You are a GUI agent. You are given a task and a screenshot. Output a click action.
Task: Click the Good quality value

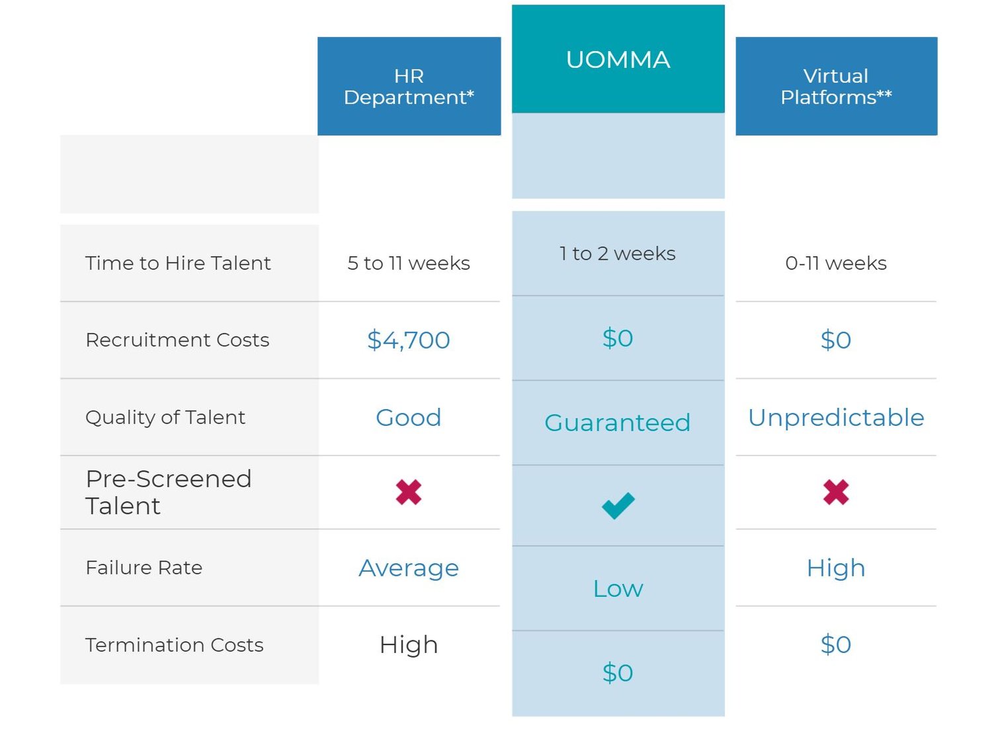click(409, 418)
